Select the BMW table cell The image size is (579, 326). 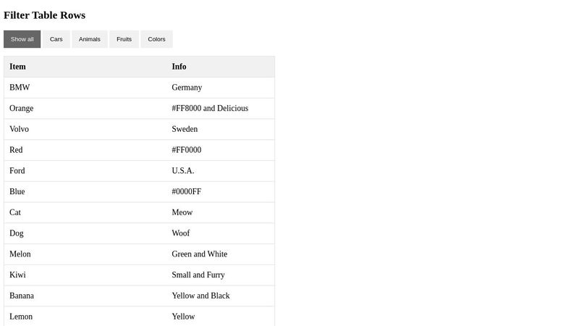20,88
